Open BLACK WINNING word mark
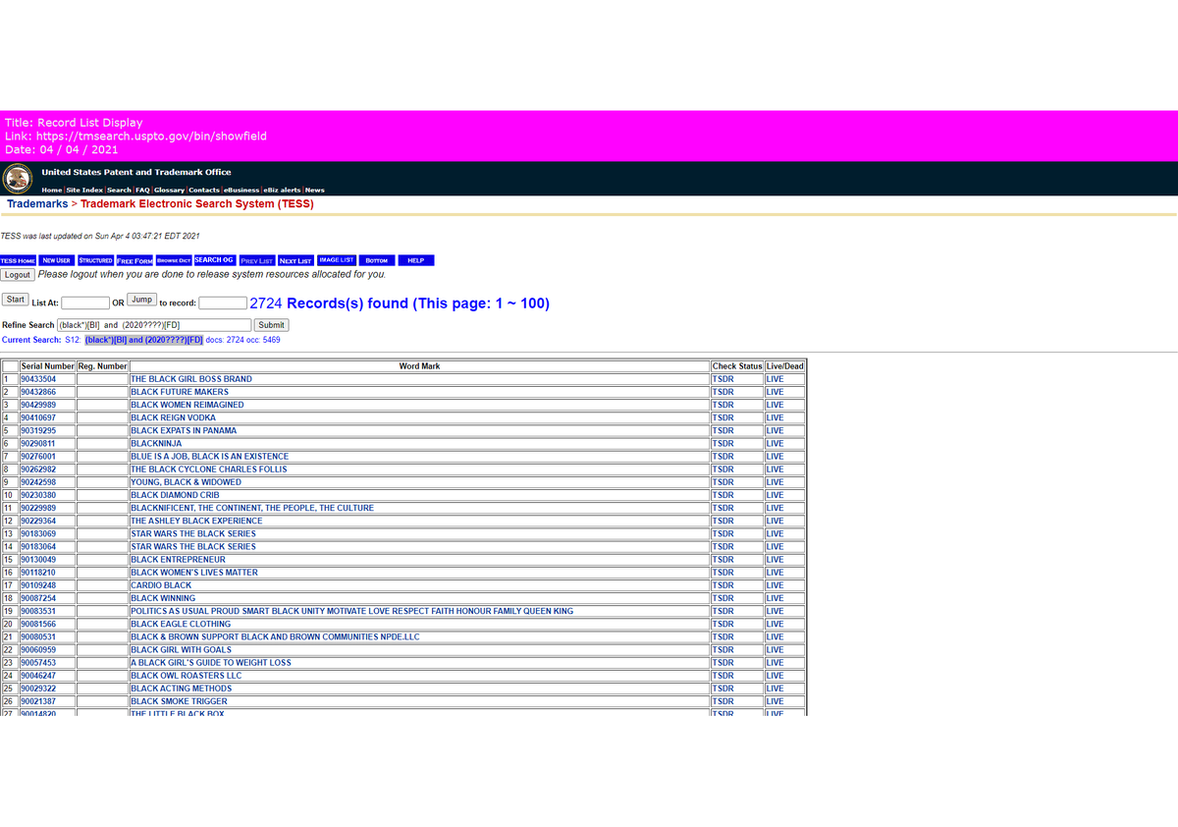This screenshot has width=1178, height=827. tap(163, 598)
